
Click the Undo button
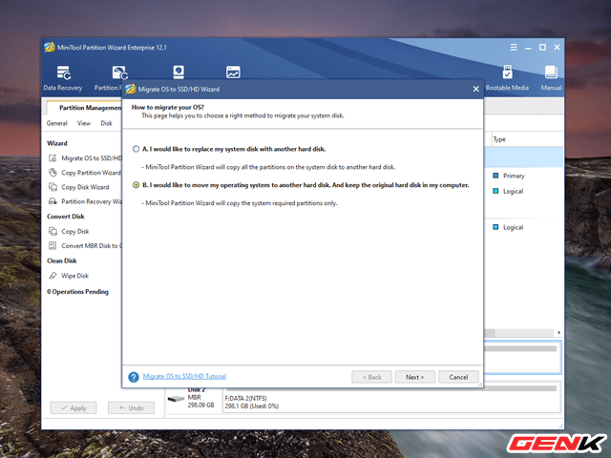131,407
